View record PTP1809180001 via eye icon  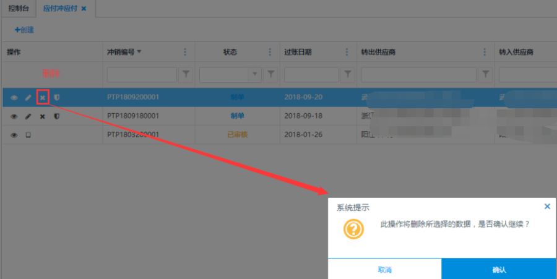click(14, 116)
